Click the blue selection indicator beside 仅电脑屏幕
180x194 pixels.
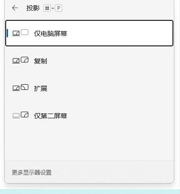pyautogui.click(x=7, y=33)
